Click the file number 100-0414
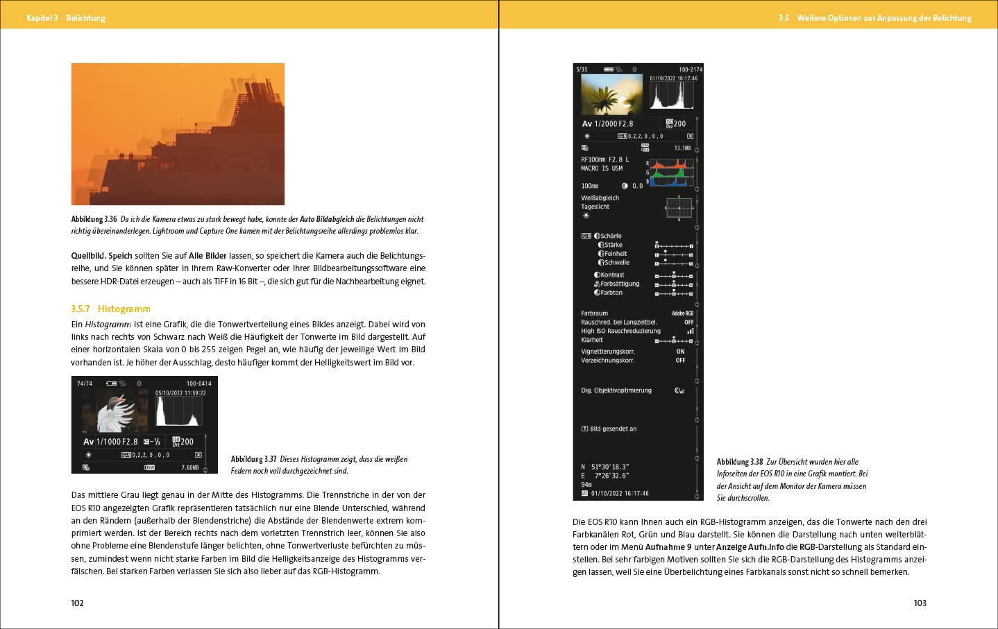The image size is (998, 629). [199, 384]
